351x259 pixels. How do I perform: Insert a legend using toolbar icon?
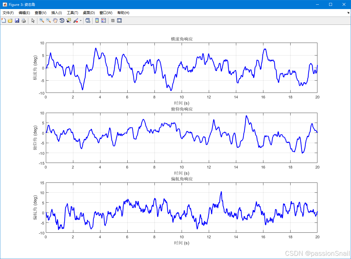(x=104, y=20)
